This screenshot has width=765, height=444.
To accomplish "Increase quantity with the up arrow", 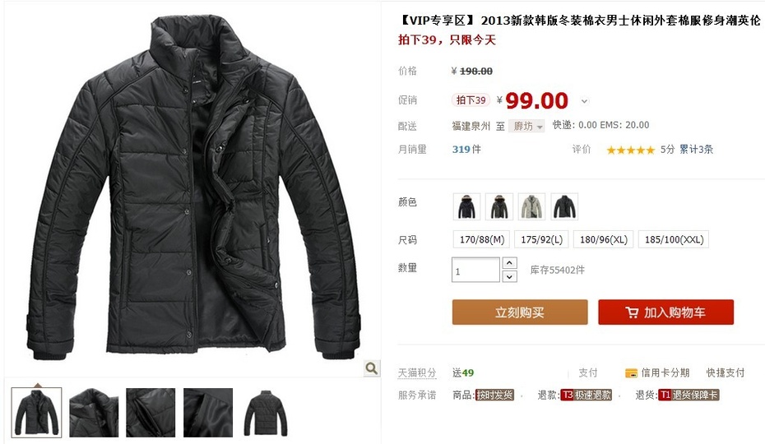I will pos(509,263).
